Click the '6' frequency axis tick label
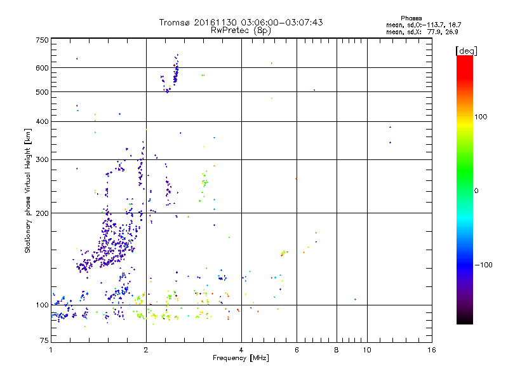Image resolution: width=508 pixels, height=381 pixels. [297, 350]
